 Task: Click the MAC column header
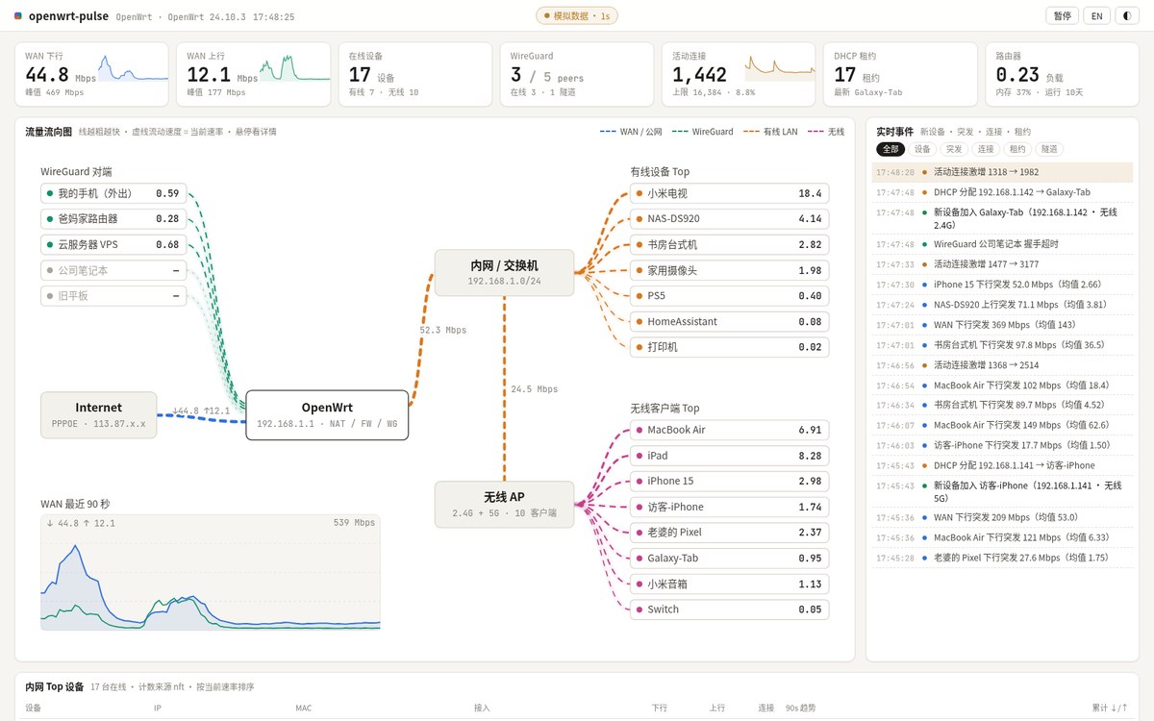click(x=304, y=709)
